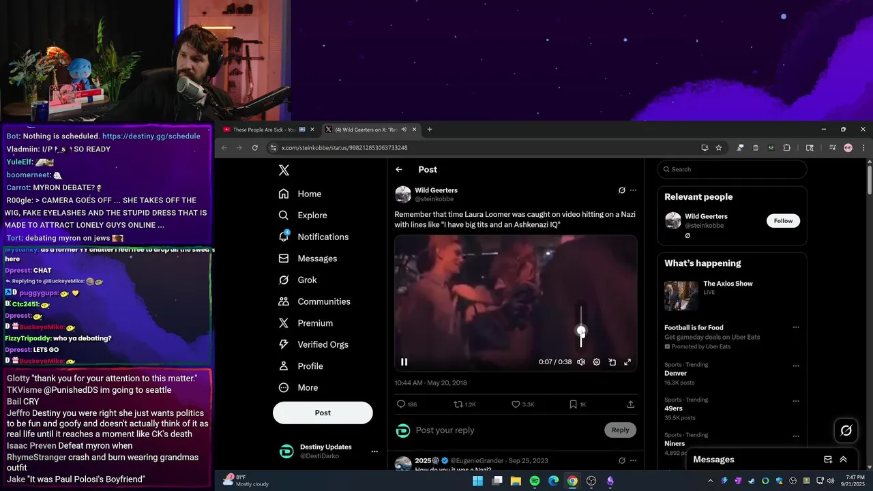The width and height of the screenshot is (873, 491).
Task: Open Home from the X sidebar
Action: (x=300, y=194)
